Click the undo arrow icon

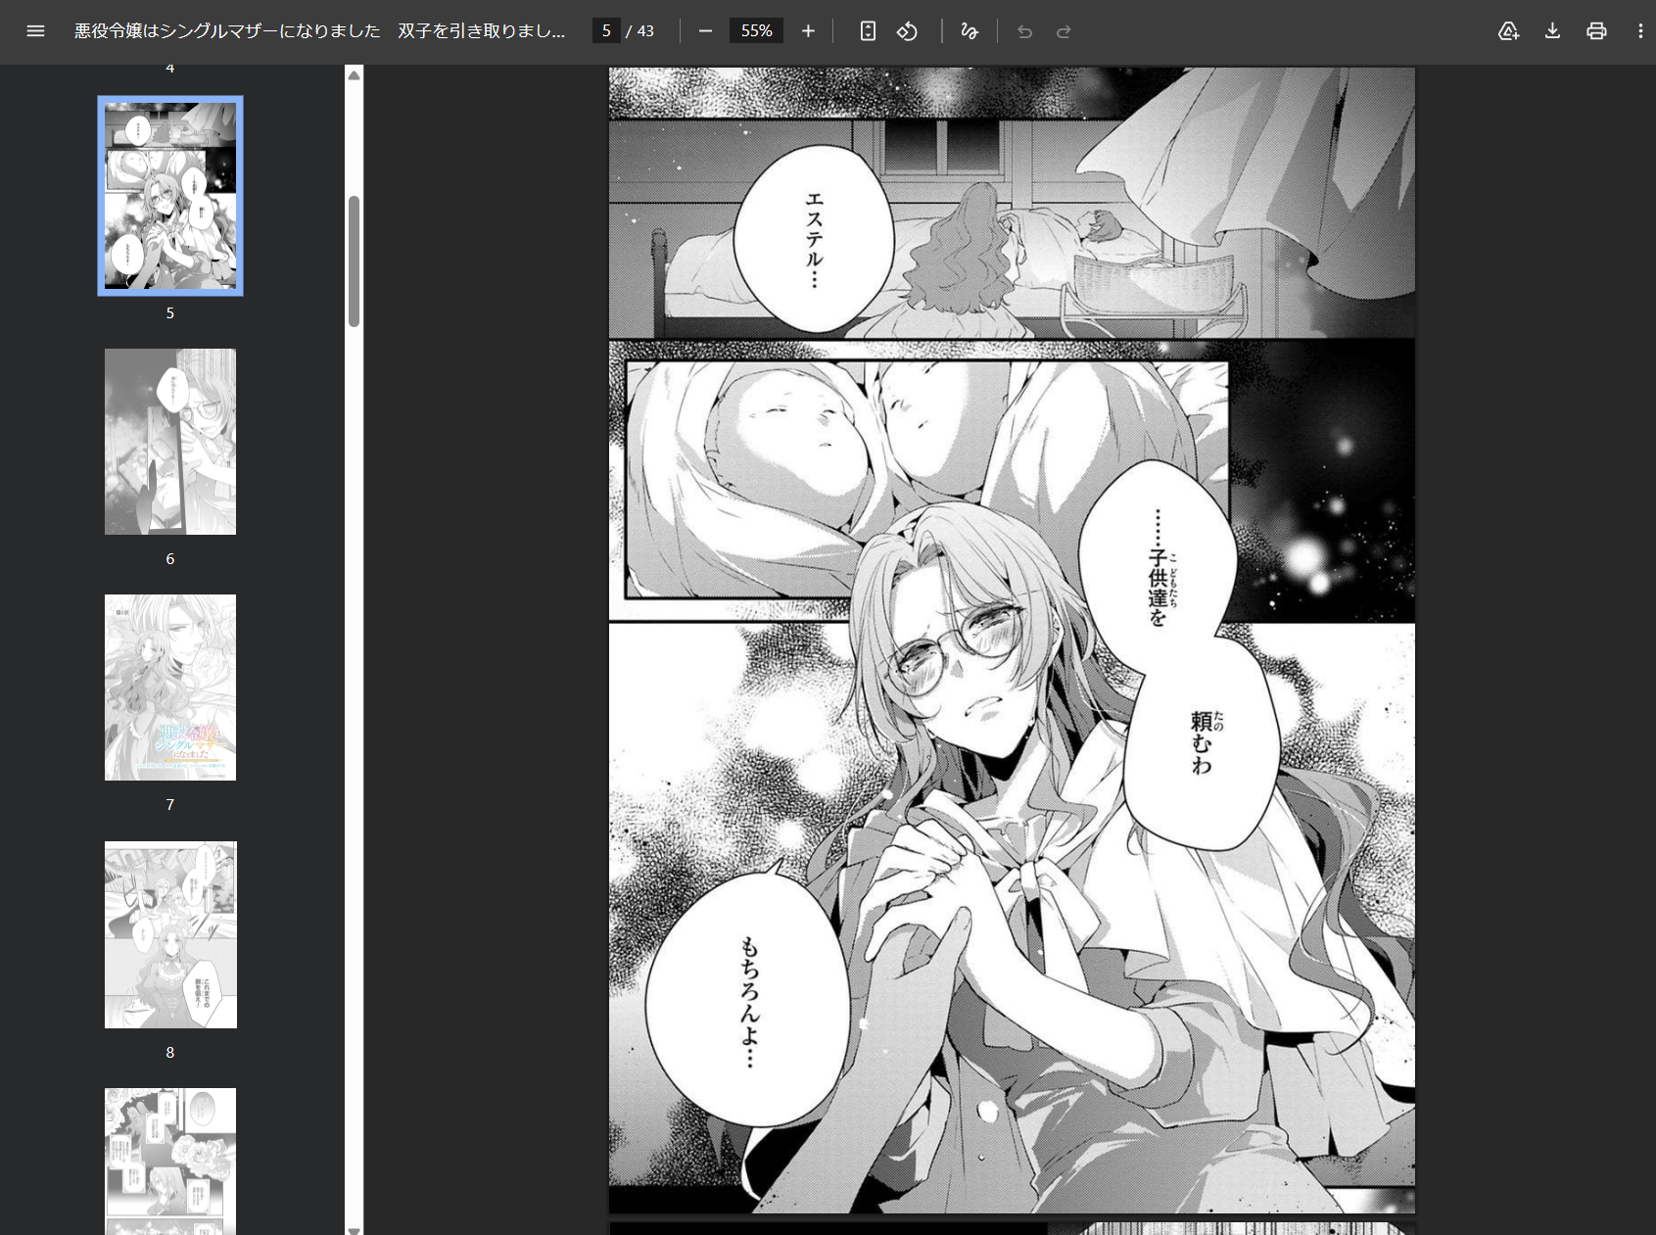click(1024, 31)
